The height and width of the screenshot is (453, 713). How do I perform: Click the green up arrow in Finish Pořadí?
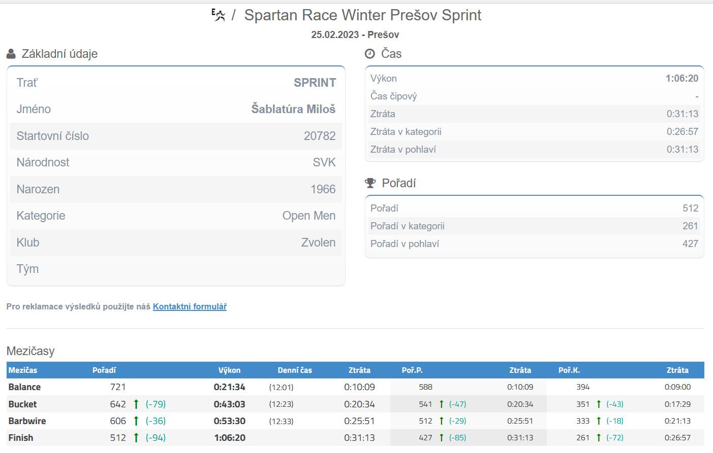tap(136, 438)
